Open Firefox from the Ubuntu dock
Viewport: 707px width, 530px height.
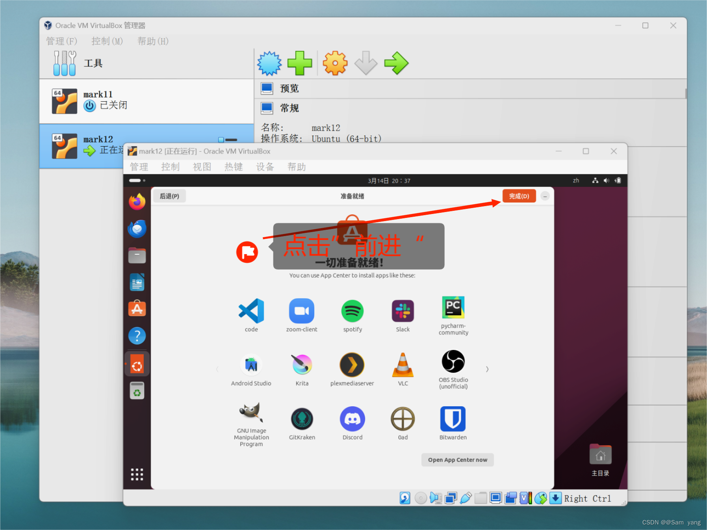pyautogui.click(x=137, y=202)
